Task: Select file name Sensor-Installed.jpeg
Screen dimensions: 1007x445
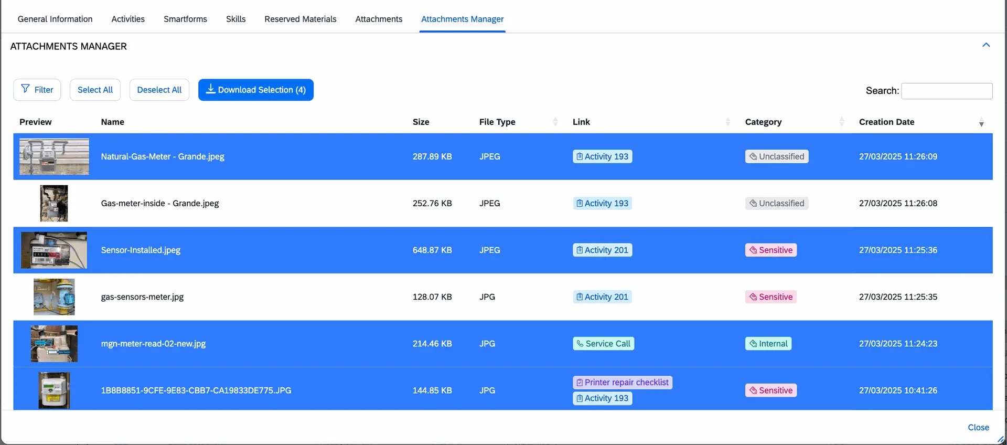Action: (x=141, y=250)
